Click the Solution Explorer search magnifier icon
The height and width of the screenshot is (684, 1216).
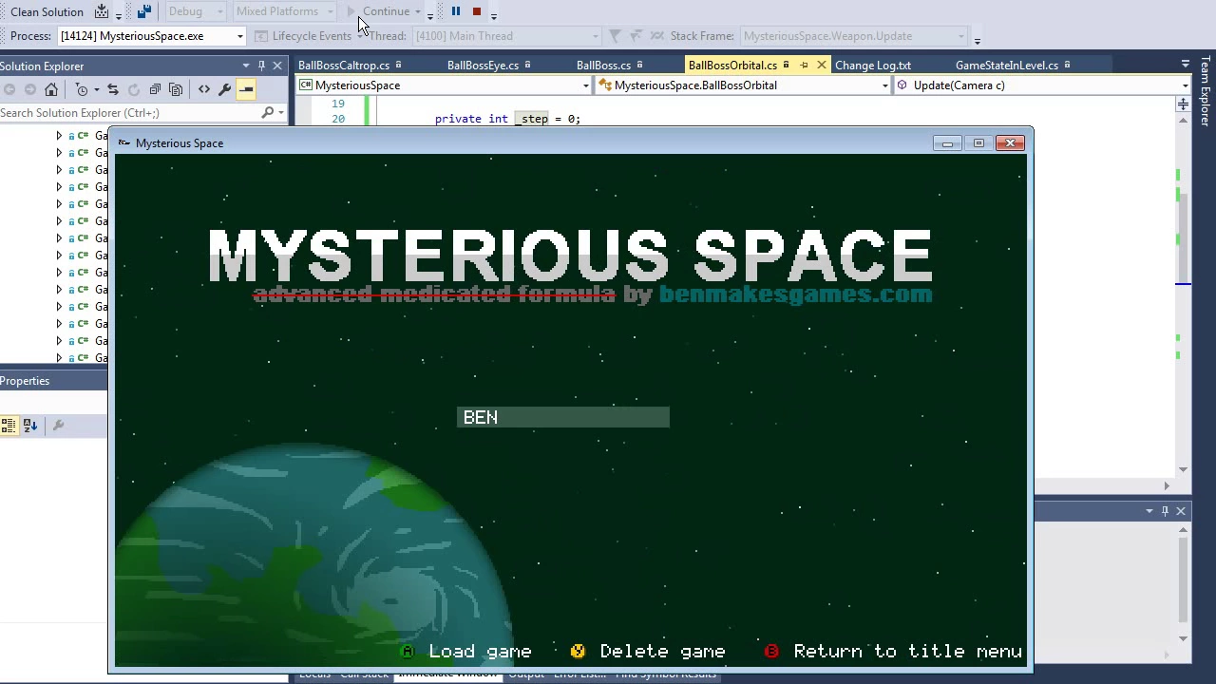268,113
